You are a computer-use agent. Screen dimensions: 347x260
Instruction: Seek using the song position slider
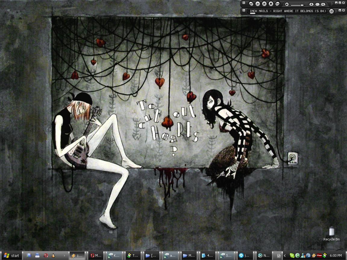click(253, 13)
